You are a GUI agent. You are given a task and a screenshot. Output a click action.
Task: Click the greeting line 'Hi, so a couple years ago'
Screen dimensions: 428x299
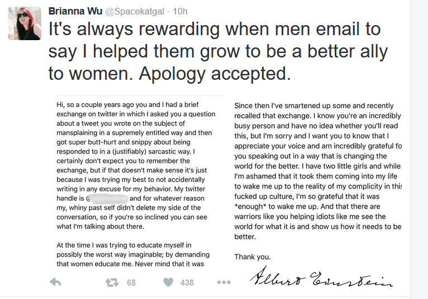point(127,105)
